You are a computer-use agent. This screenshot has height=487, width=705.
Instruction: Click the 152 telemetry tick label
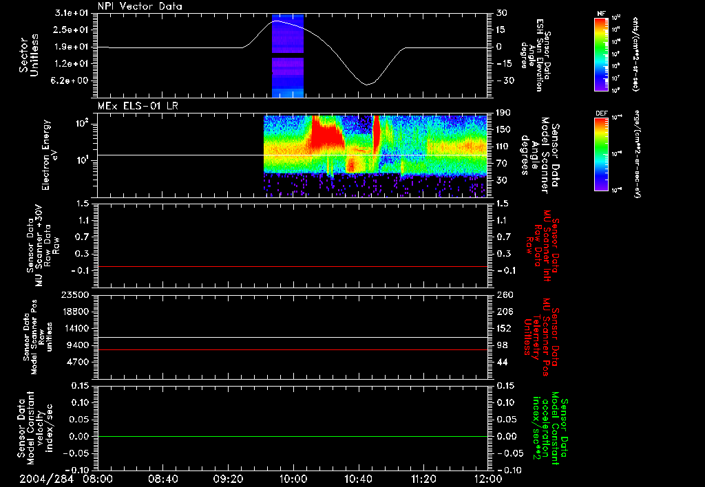pyautogui.click(x=505, y=328)
